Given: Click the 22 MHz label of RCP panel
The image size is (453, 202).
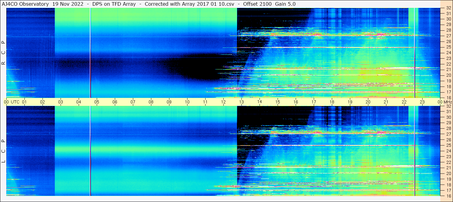Looking at the screenshot, I should [448, 64].
